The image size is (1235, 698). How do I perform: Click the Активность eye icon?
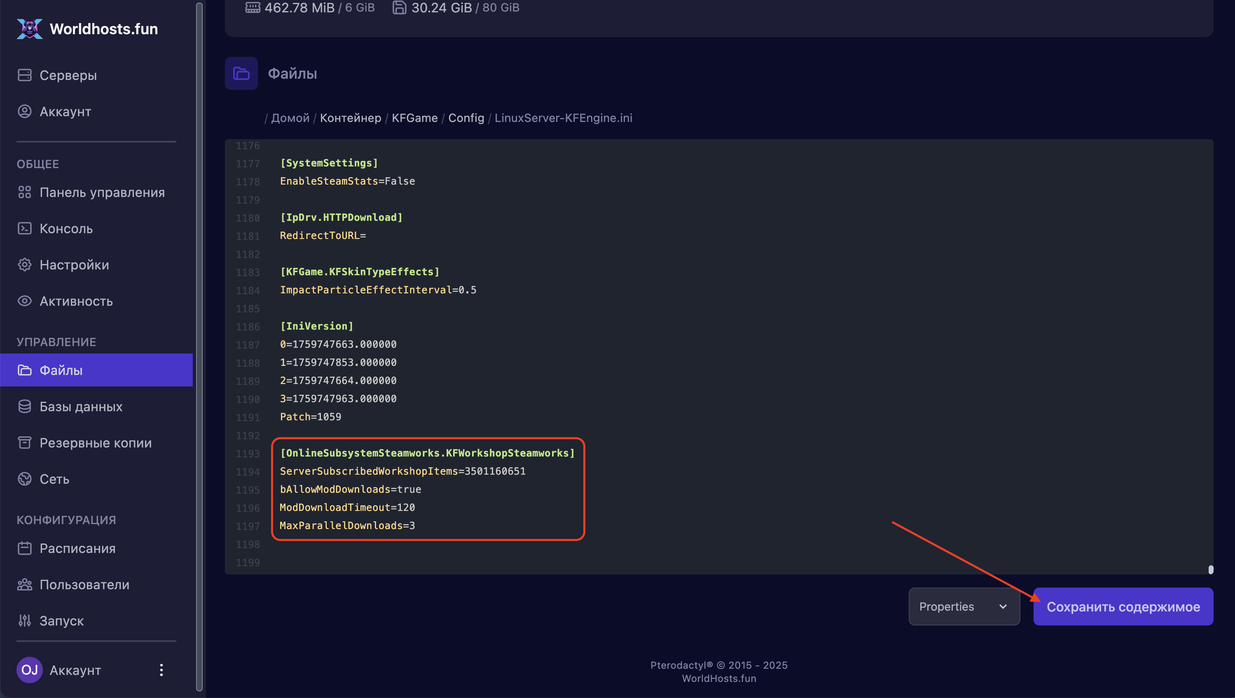pos(24,301)
